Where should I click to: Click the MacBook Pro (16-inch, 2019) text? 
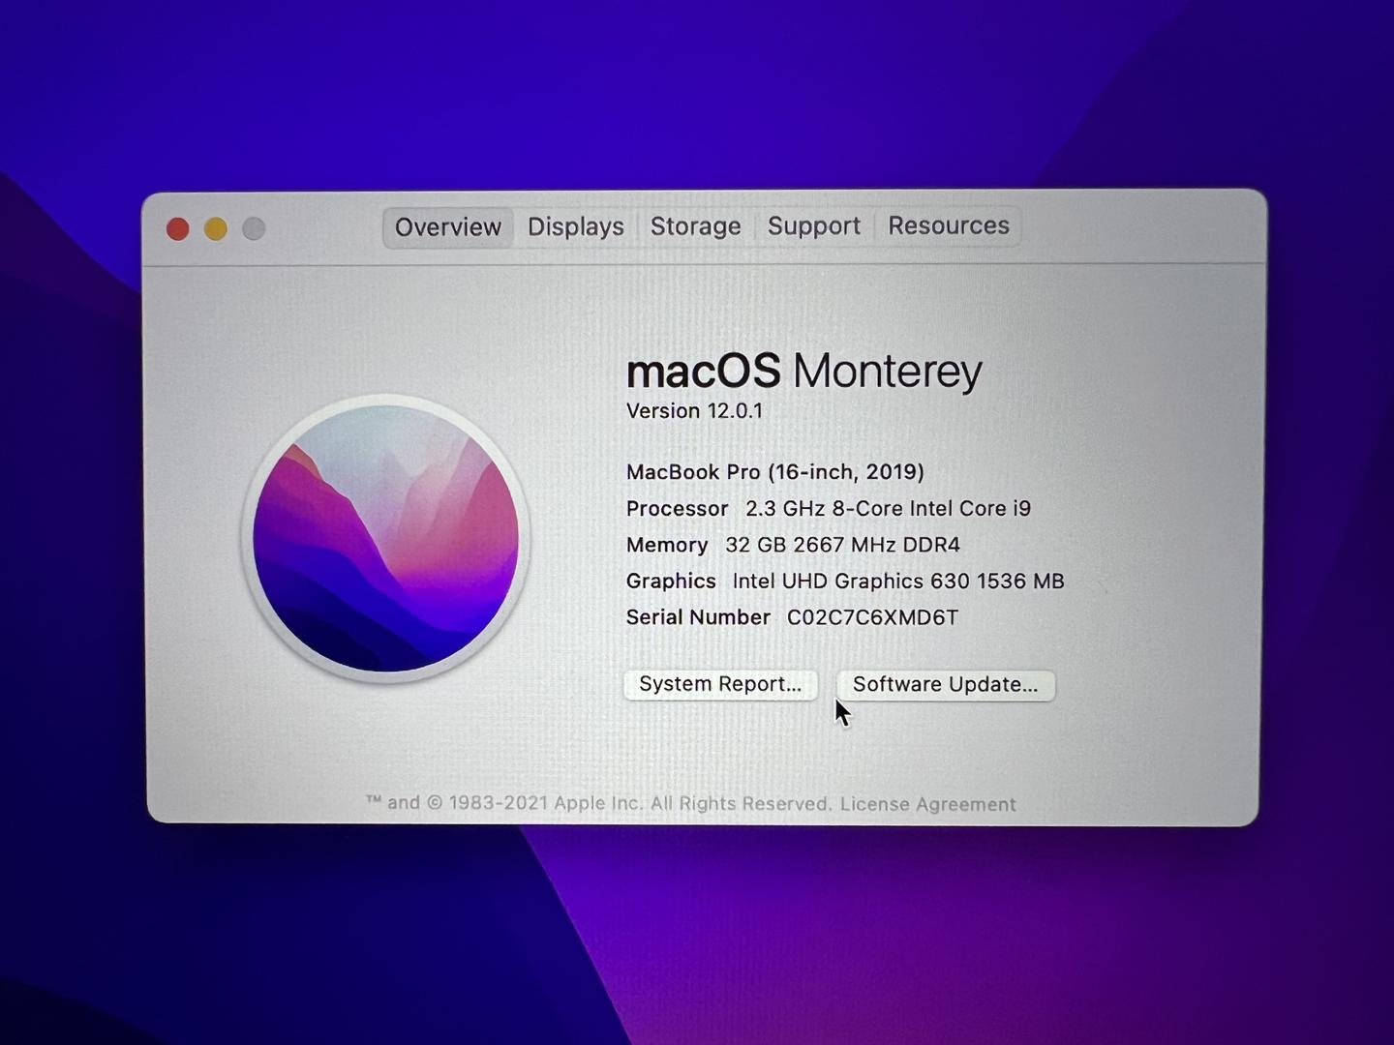pos(774,472)
